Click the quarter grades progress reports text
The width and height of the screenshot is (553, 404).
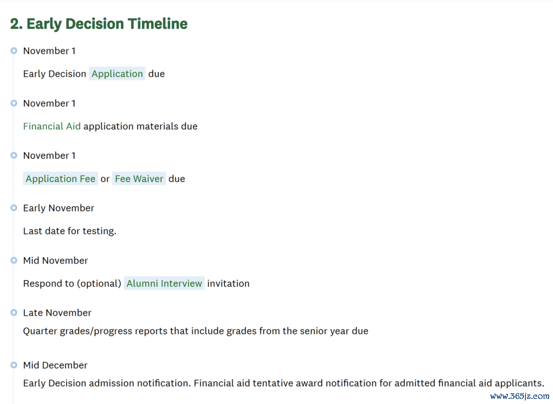click(x=196, y=331)
